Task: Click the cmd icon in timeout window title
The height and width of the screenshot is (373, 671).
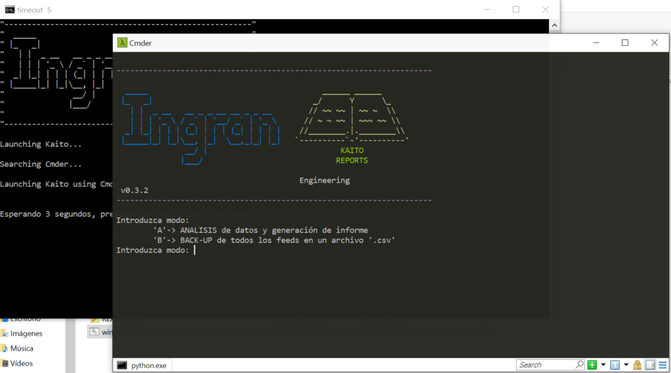Action: (9, 9)
